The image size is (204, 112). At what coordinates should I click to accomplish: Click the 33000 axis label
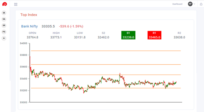click(24, 102)
